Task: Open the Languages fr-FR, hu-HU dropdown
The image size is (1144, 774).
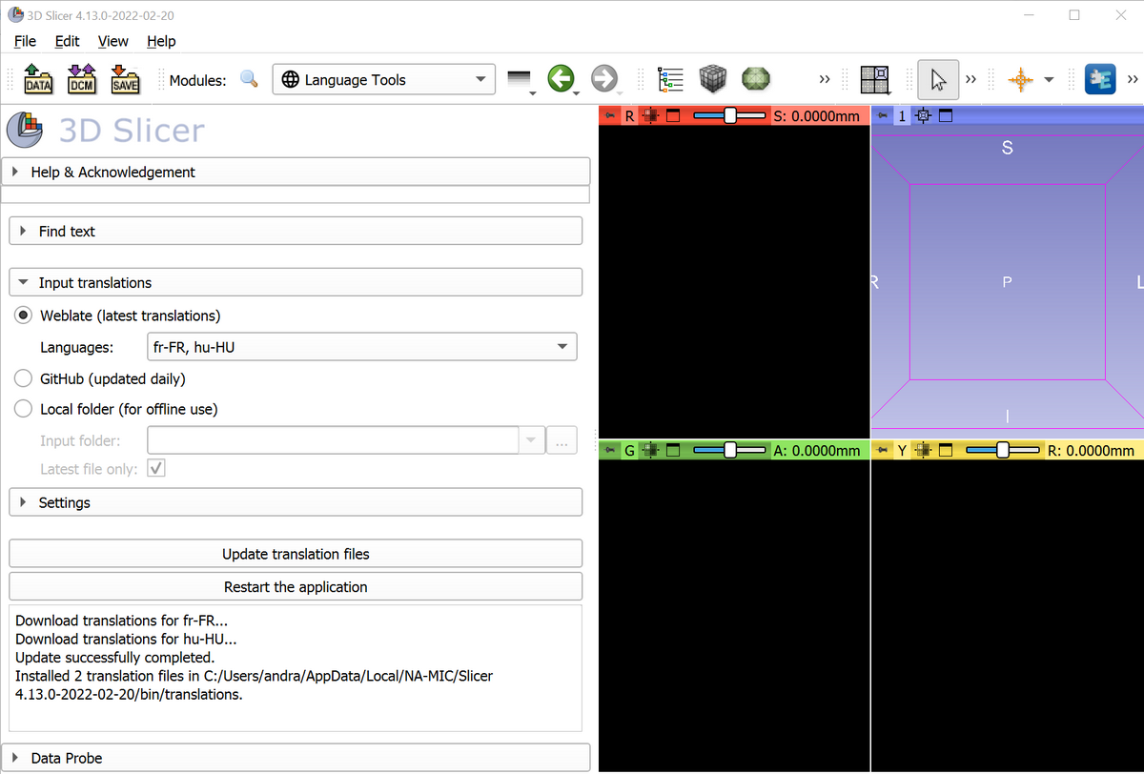Action: coord(361,347)
